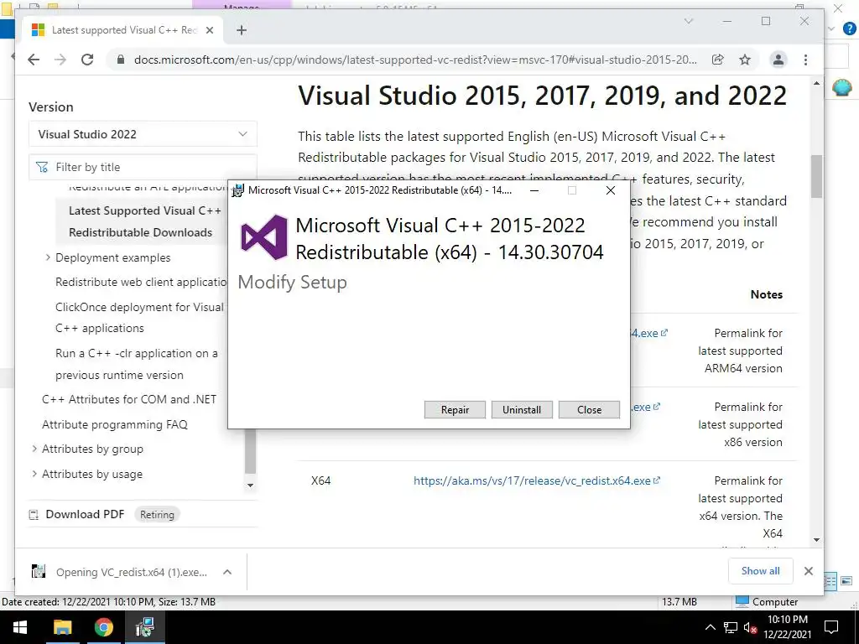Click the installer taskbar icon

(x=144, y=627)
